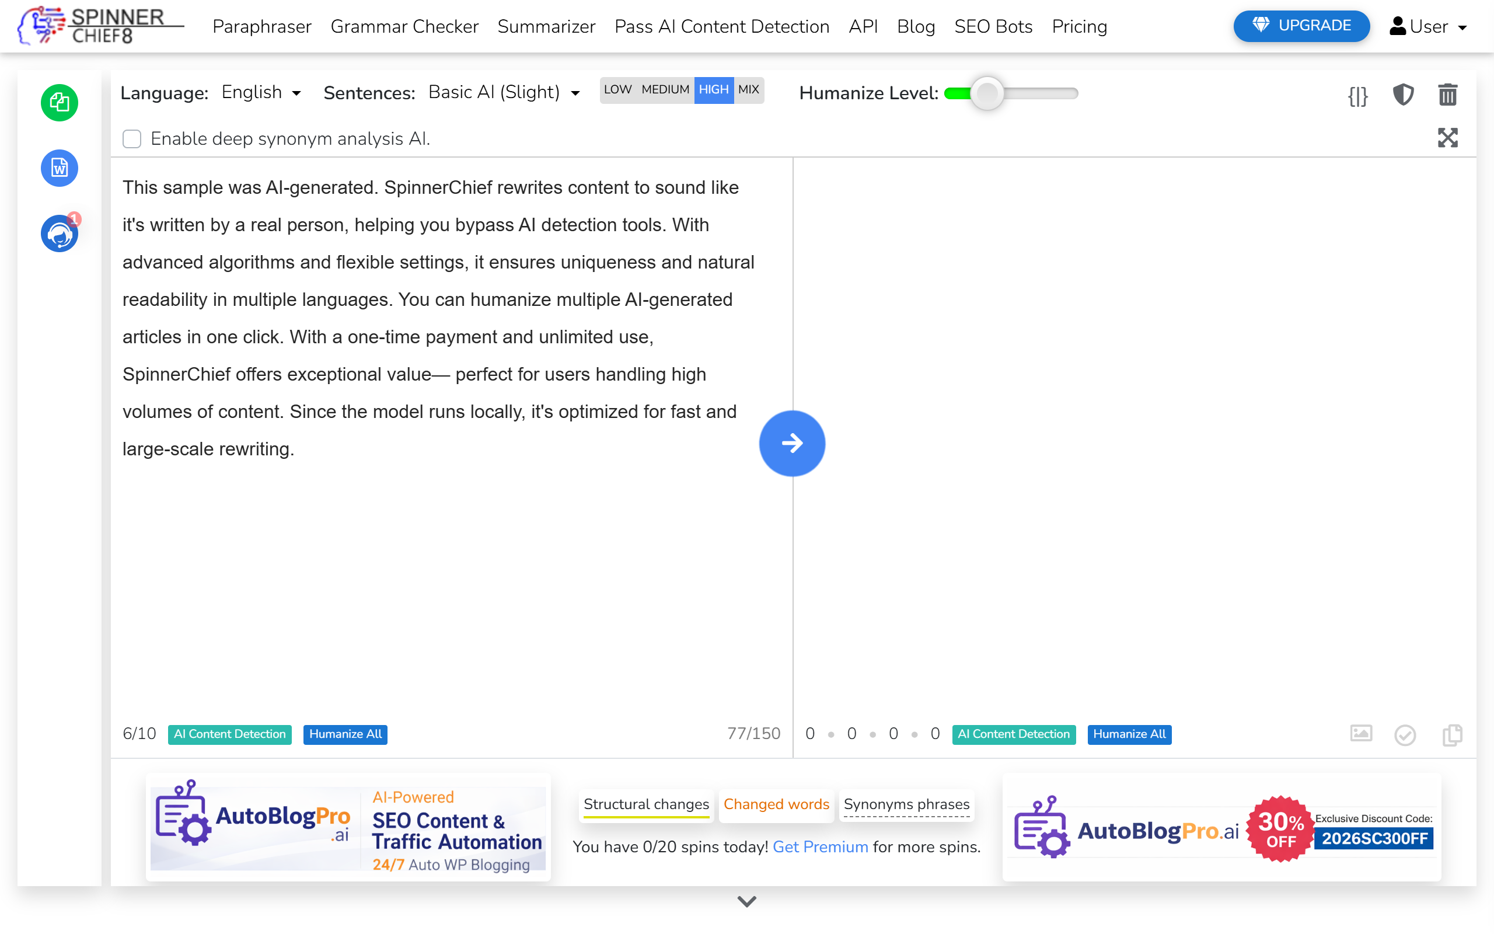1494x934 pixels.
Task: Open Grammar Checker in the top menu
Action: coord(404,27)
